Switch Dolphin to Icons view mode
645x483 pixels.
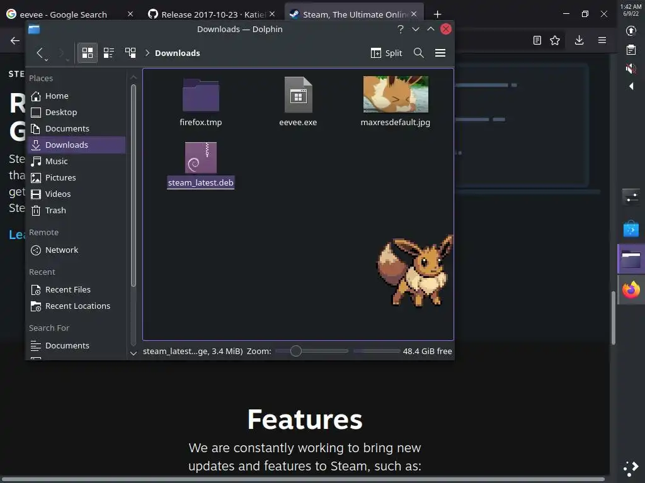click(x=87, y=53)
